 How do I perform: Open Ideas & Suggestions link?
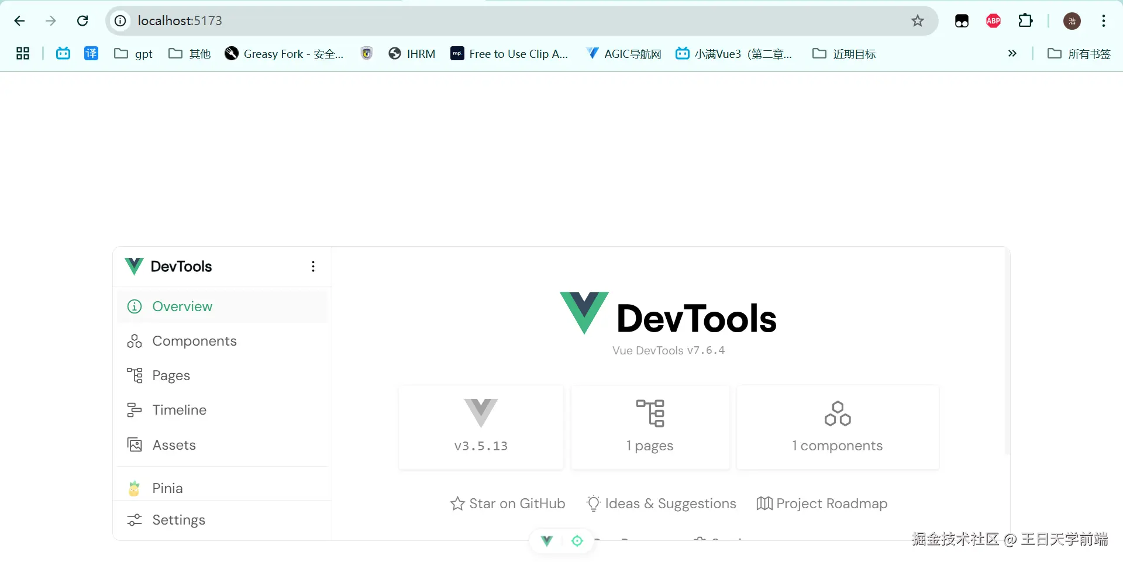661,504
